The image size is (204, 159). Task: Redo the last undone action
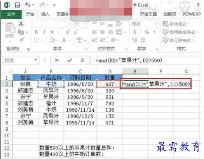[x=42, y=5]
